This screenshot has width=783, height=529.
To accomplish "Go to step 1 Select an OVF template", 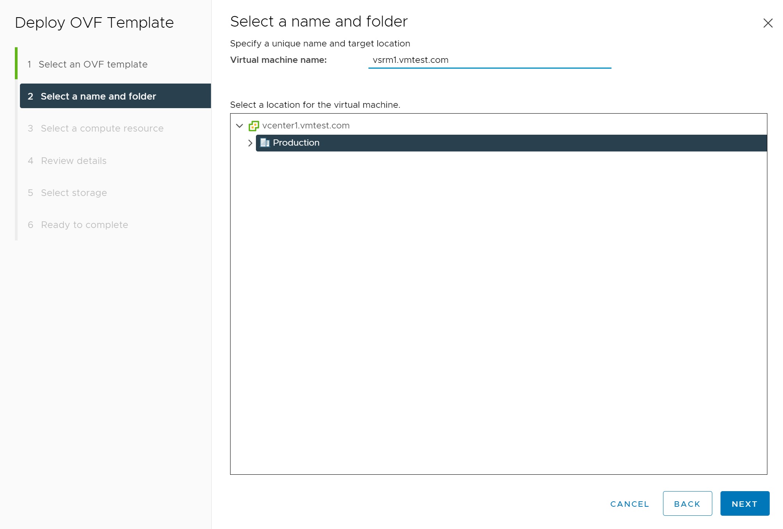I will [93, 64].
